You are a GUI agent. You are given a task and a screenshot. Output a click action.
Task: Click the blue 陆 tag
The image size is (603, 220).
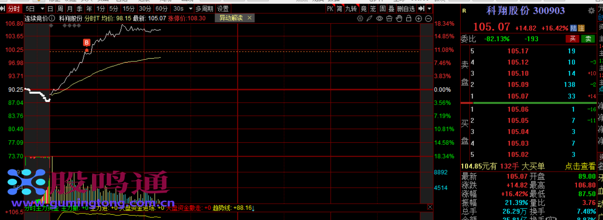coord(573,28)
